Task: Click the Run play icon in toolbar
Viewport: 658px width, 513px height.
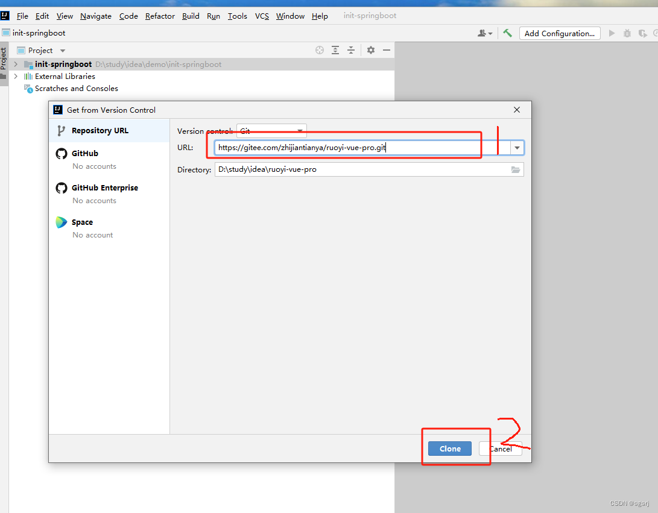Action: [x=612, y=33]
